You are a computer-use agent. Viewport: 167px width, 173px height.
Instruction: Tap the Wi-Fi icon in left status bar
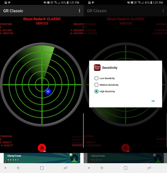(56, 3)
